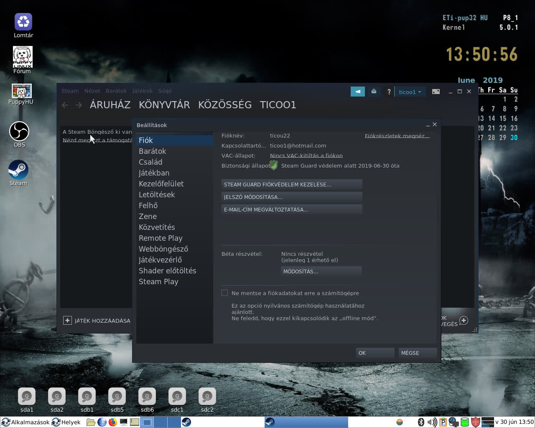The width and height of the screenshot is (535, 428).
Task: Click E-MAIL-CÍM MEGVÁLTOZTATÁSA button
Action: point(292,209)
